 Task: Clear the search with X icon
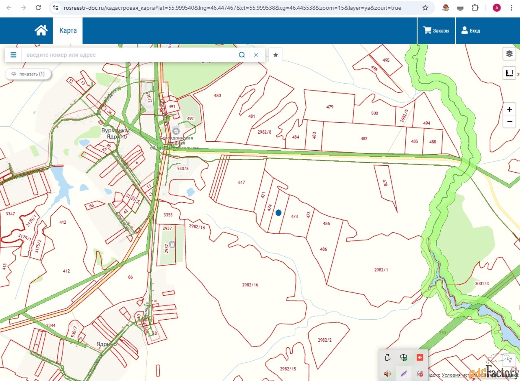(256, 55)
